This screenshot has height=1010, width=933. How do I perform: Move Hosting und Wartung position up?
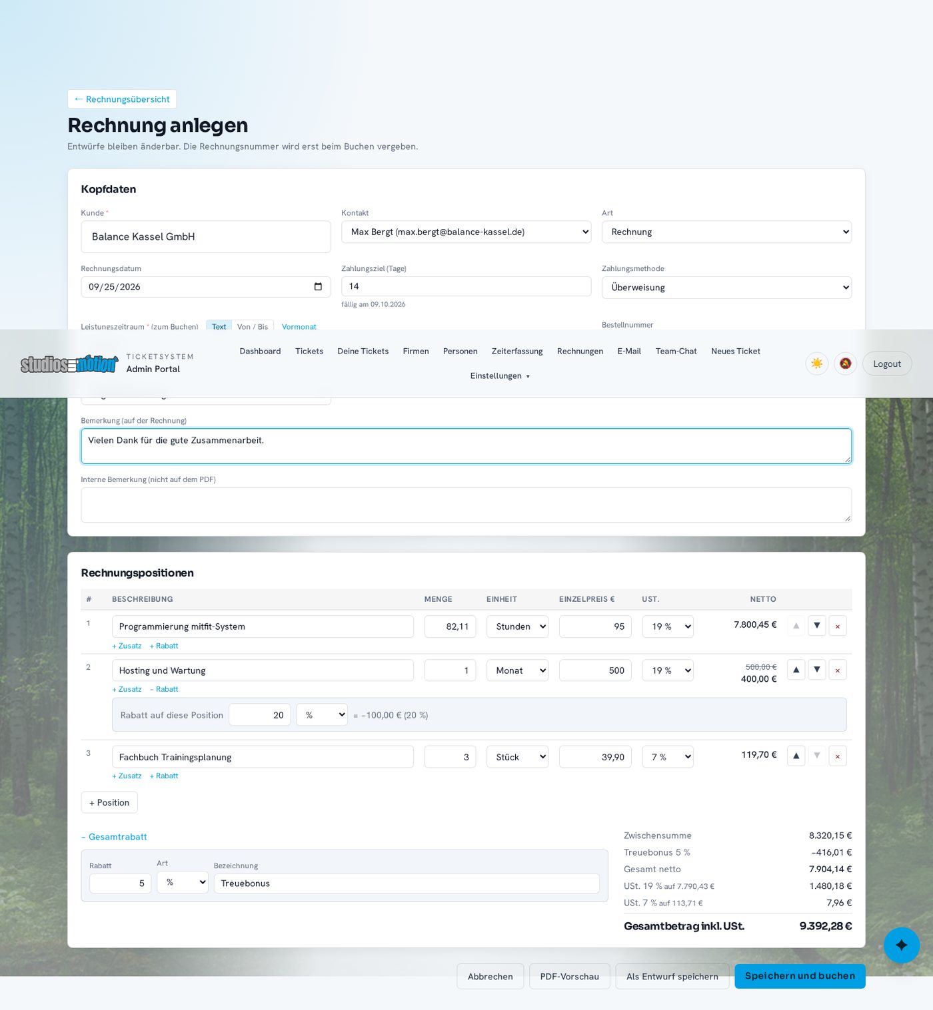click(x=796, y=670)
